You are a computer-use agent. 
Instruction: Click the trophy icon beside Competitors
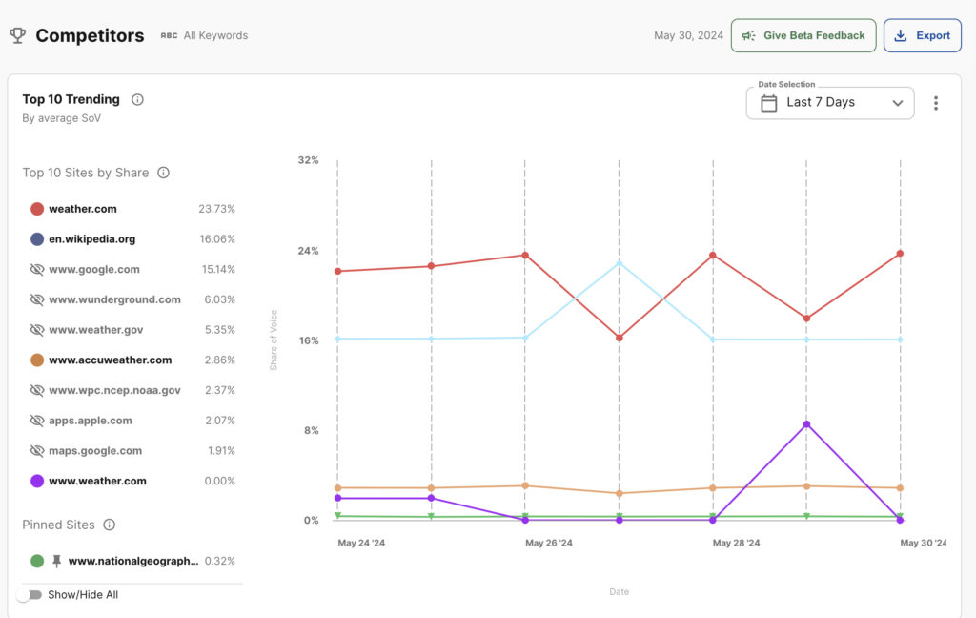pos(17,35)
